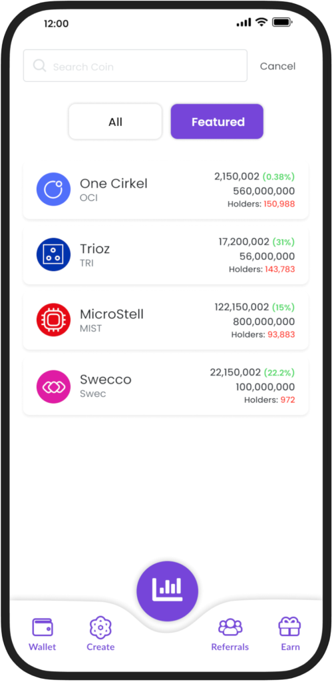Cancel the coin search
332x682 pixels.
tap(277, 66)
